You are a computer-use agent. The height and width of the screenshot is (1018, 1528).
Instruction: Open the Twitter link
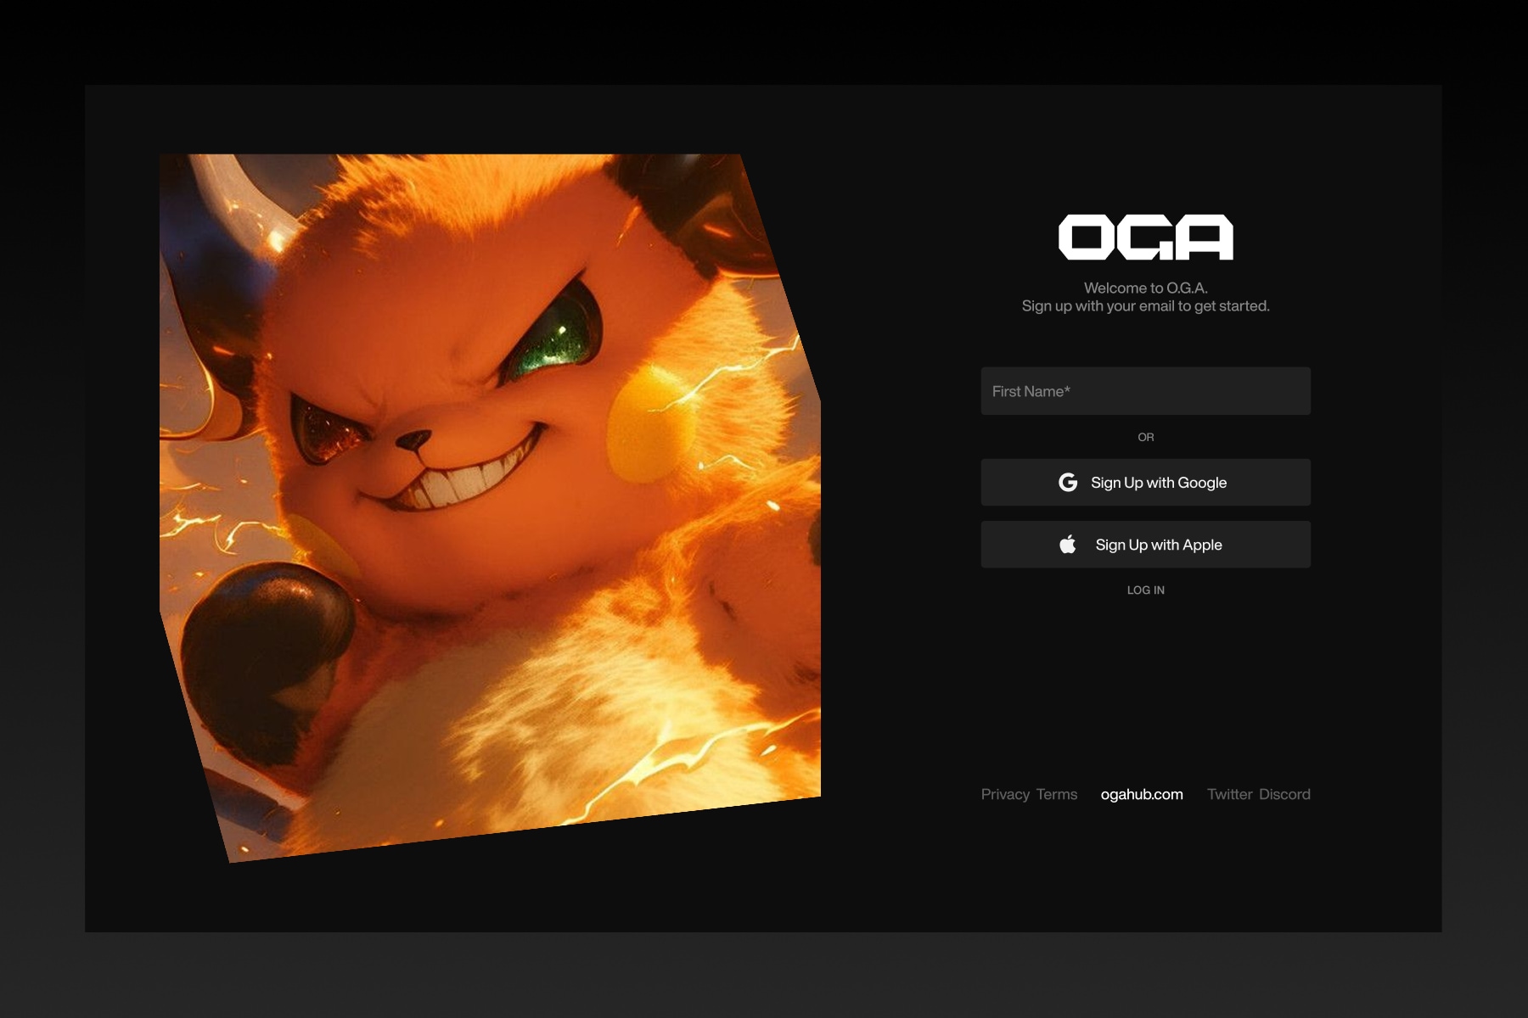point(1229,794)
